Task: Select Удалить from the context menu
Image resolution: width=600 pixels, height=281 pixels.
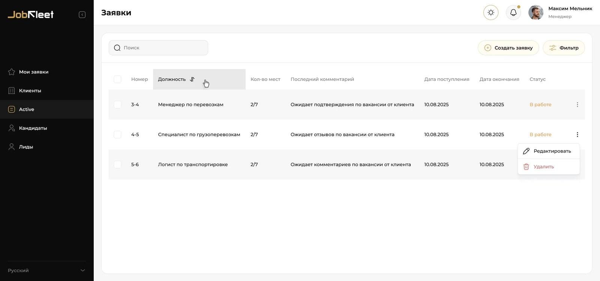Action: point(549,167)
